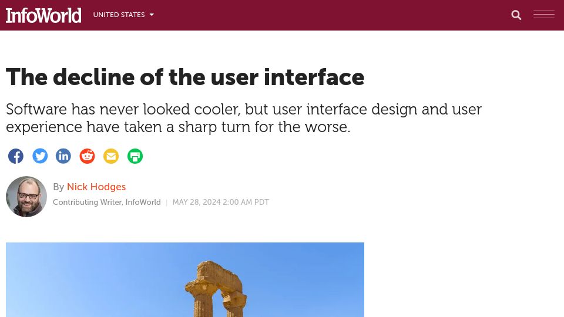This screenshot has height=317, width=564.
Task: Share article on Facebook
Action: pyautogui.click(x=16, y=156)
